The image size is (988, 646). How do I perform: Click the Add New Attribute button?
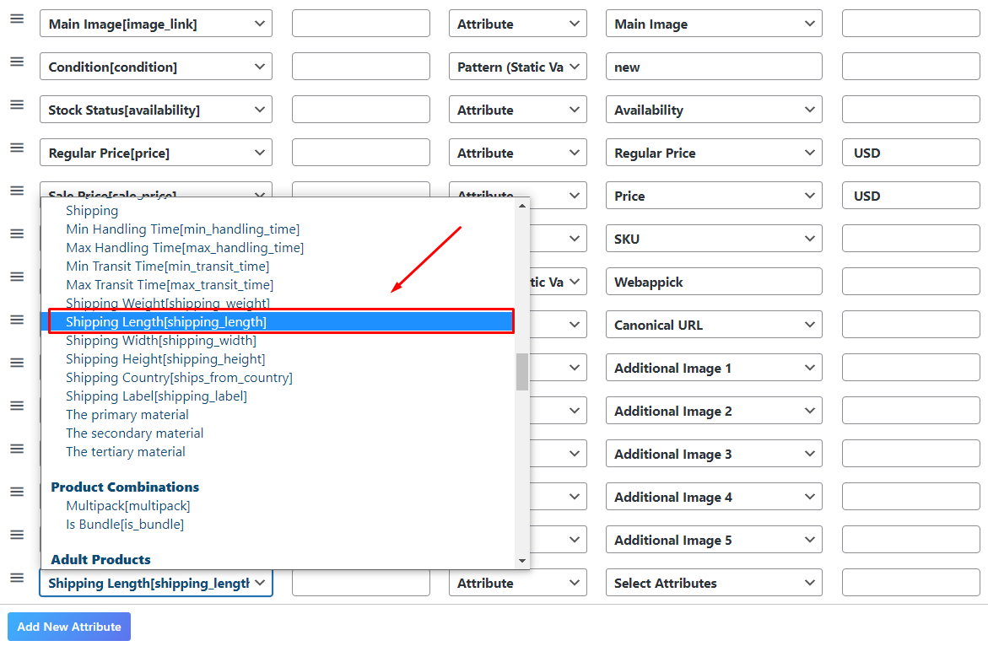coord(68,627)
